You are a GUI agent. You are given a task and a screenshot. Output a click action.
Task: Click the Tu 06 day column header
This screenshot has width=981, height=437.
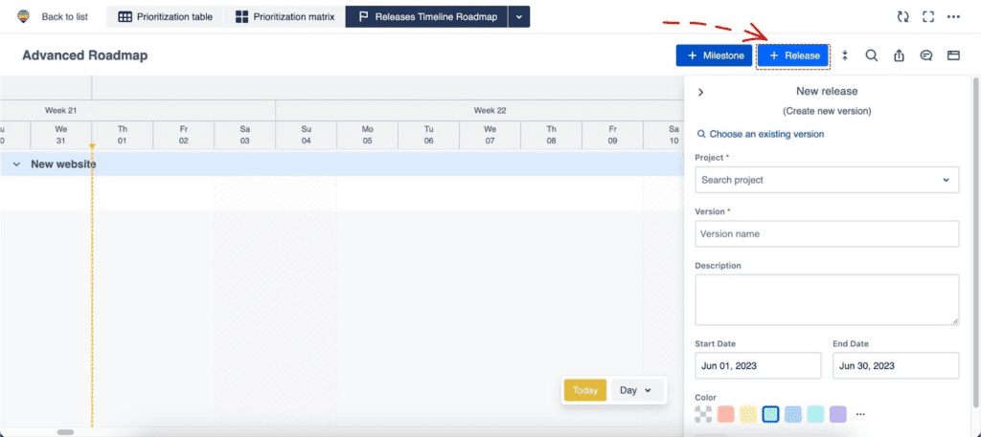pyautogui.click(x=428, y=135)
